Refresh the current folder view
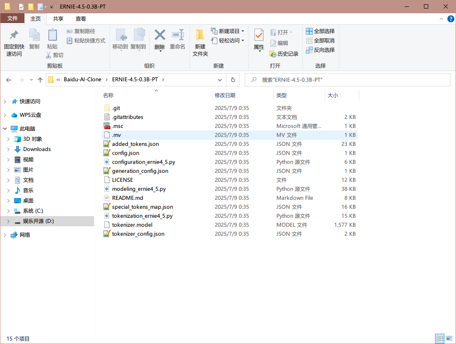The height and width of the screenshot is (344, 456). pos(233,80)
